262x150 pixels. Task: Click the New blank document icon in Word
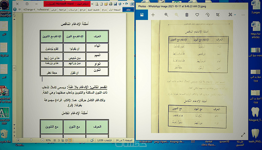tap(101, 4)
